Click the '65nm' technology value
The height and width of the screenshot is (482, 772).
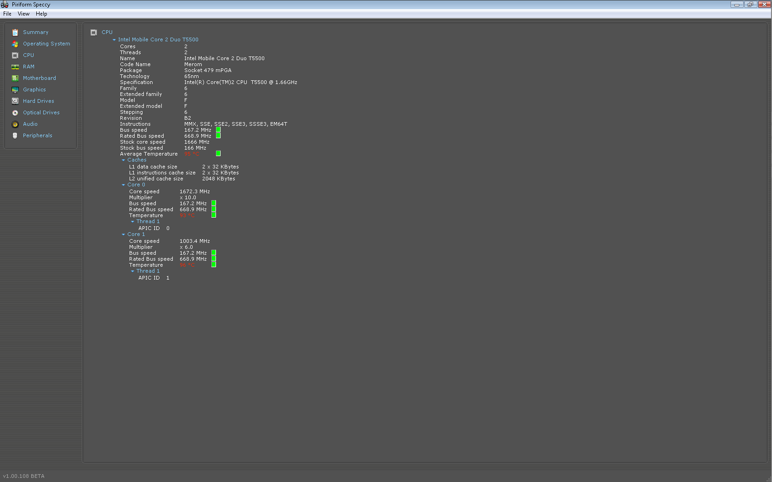click(x=192, y=76)
